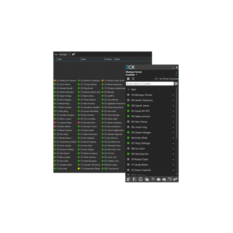Image resolution: width=233 pixels, height=233 pixels.
Task: Open the blue three-dots menu
Action: coord(176,73)
